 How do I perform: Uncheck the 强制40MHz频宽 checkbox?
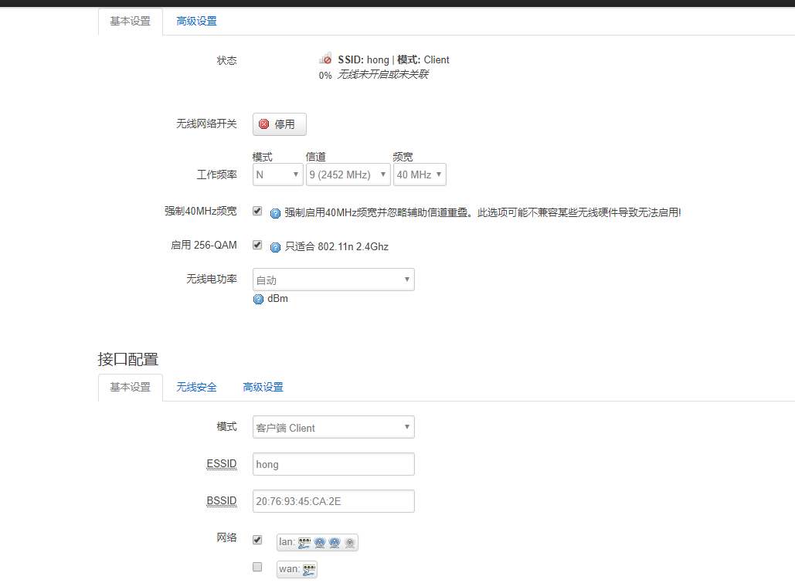(x=257, y=211)
